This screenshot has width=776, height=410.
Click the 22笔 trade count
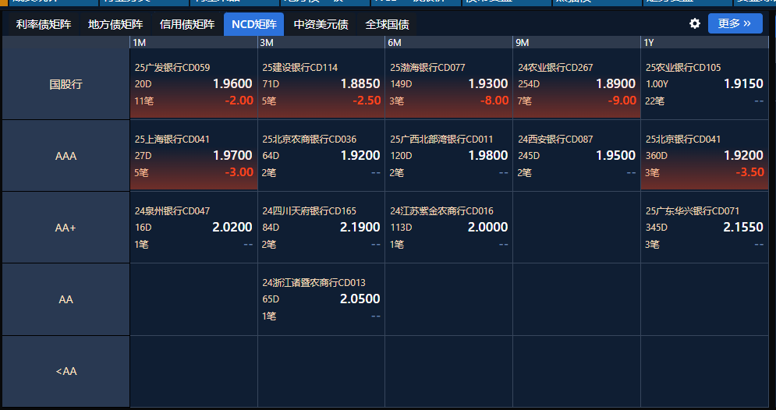(655, 101)
